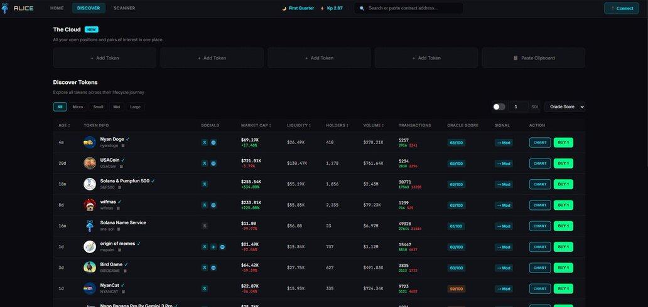Screen dimensions: 648x307
Task: Select the Micro market cap filter
Action: (x=78, y=107)
